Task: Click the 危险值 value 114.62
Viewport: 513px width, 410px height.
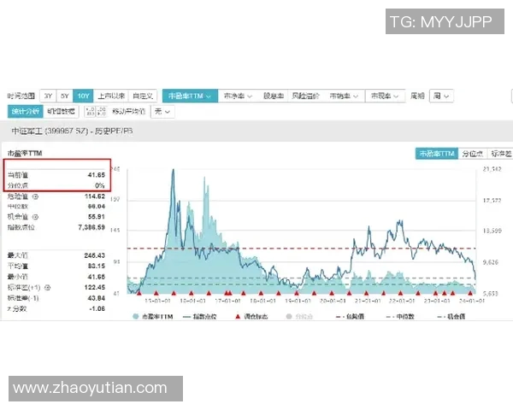Action: [x=95, y=196]
